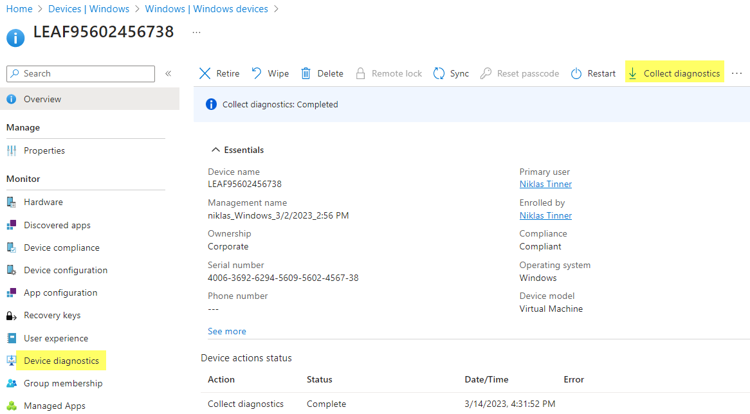Open the Device diagnostics menu item

pos(61,361)
